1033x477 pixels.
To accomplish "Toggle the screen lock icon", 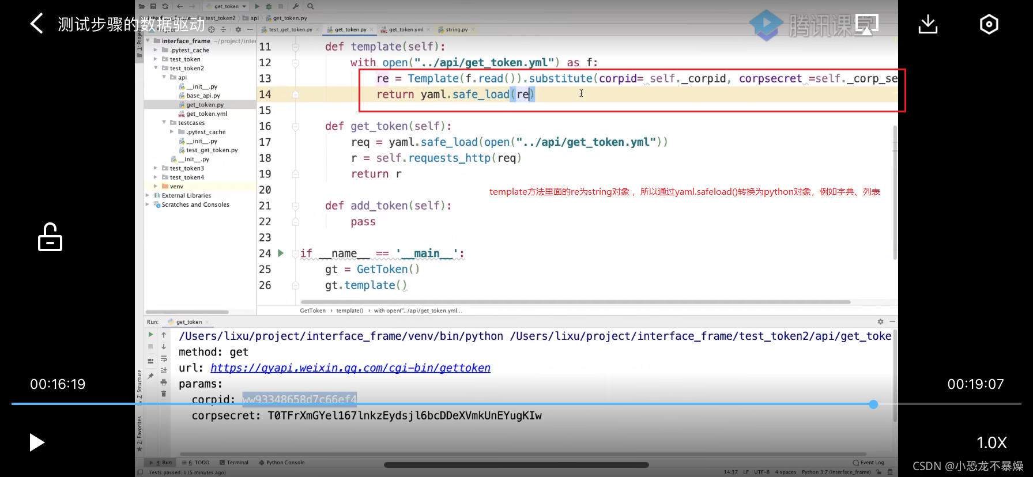I will (x=50, y=237).
